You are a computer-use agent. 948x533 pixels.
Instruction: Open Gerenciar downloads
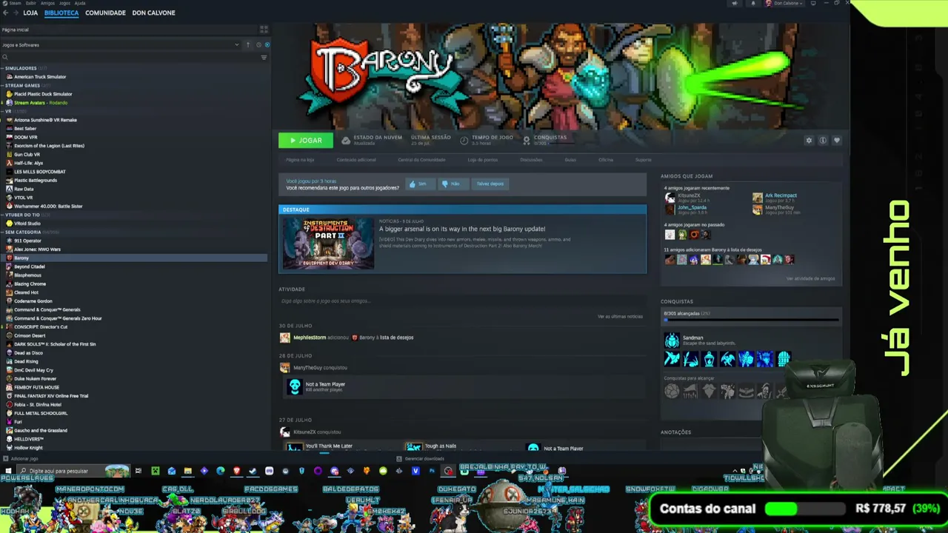coord(421,459)
